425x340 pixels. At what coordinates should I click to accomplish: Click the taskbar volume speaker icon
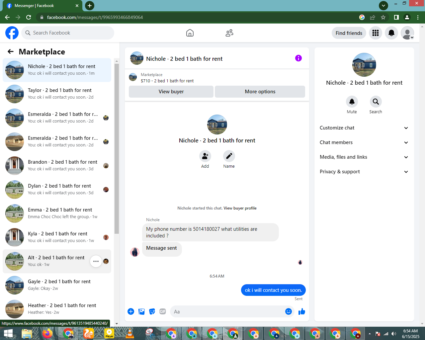click(x=394, y=334)
